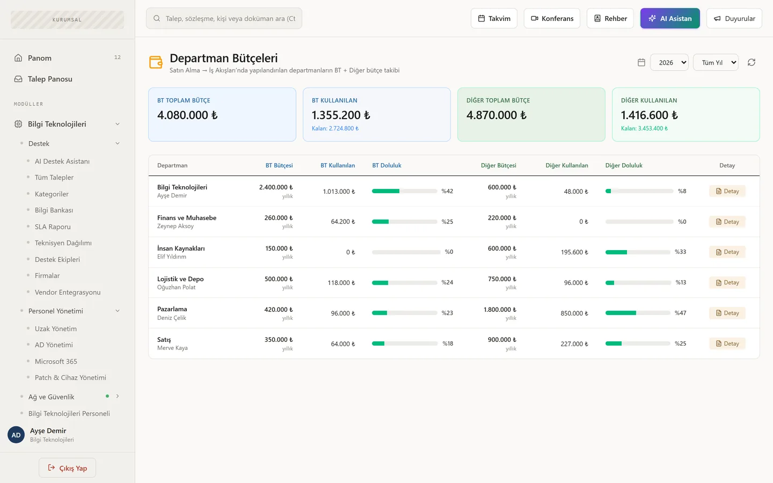Open the Konferans video button

coord(552,18)
